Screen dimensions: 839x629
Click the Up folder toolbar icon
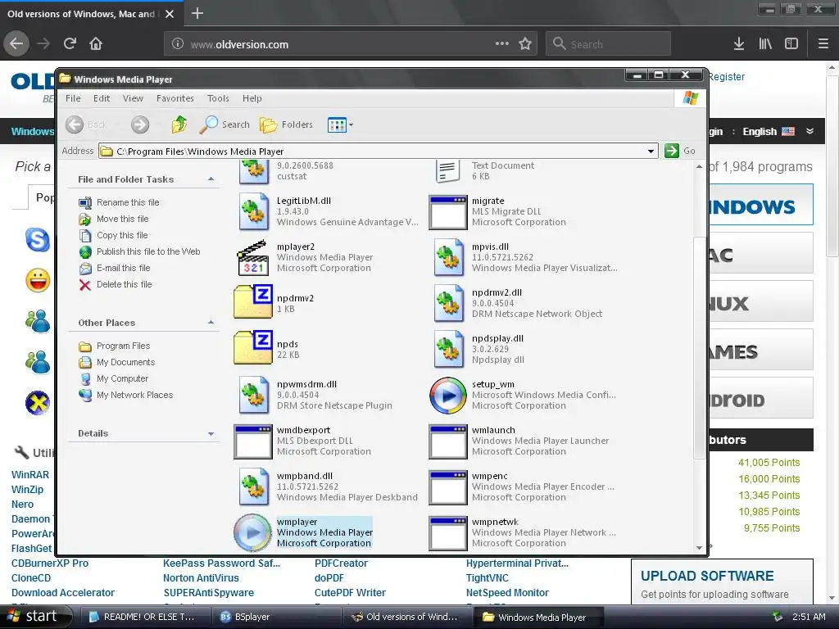(179, 124)
